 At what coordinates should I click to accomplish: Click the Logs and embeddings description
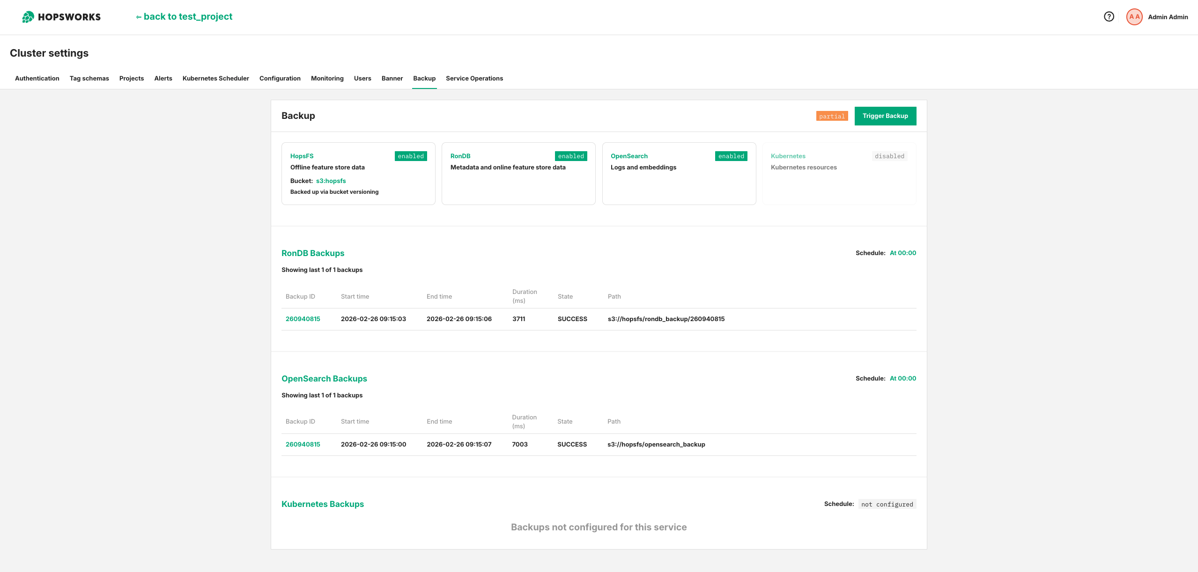643,167
